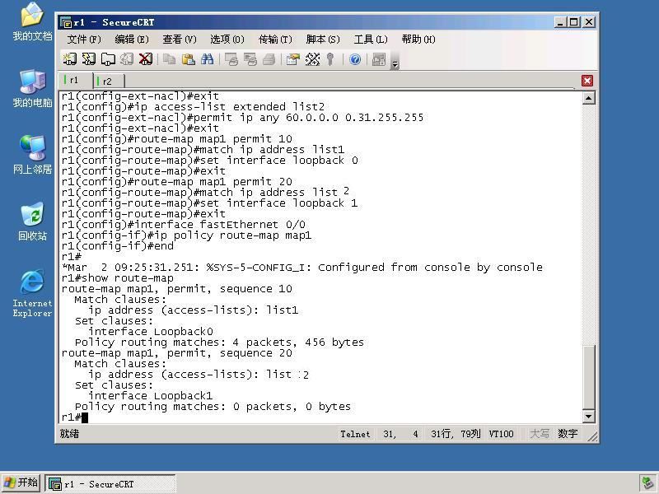Click the 'interface Loopback0' output line
Screen dimensions: 659x494
[x=151, y=332]
